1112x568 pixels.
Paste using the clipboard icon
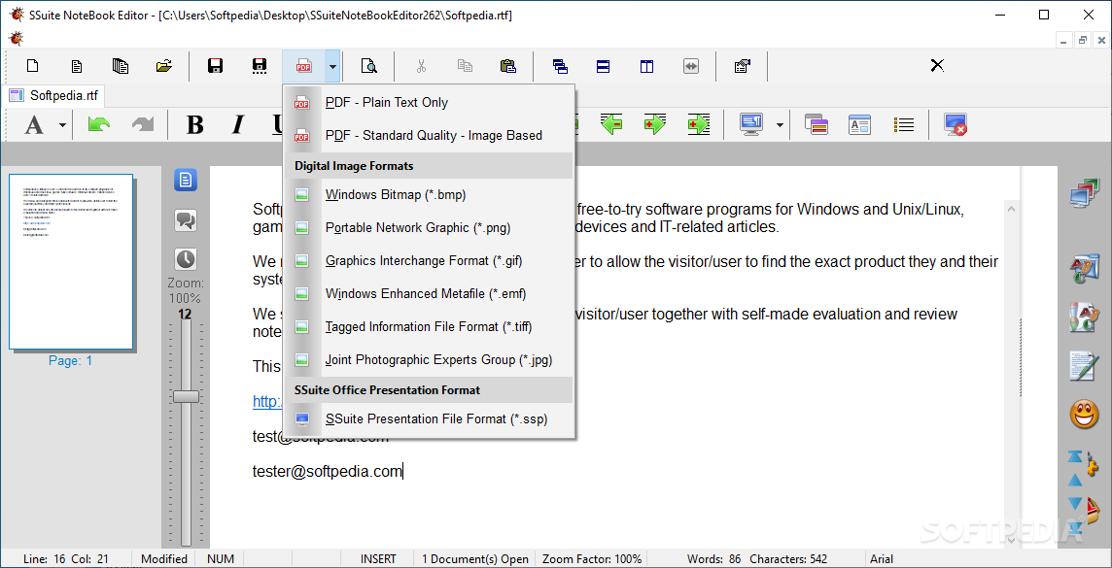click(507, 67)
